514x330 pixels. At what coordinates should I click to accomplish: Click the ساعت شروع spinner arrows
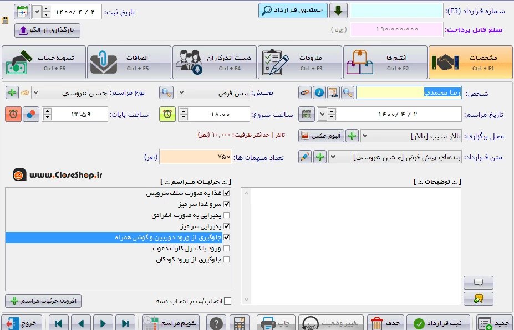(183, 114)
